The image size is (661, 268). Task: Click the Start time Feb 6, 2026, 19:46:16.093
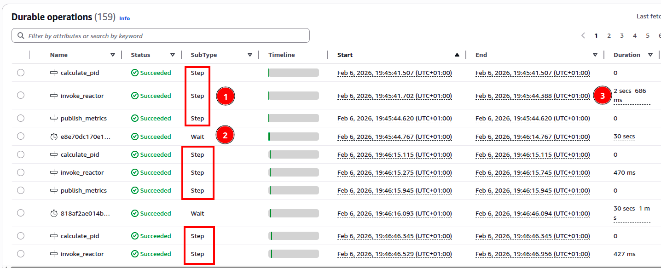click(394, 213)
